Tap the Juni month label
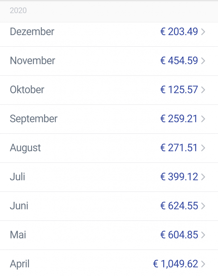 point(19,206)
